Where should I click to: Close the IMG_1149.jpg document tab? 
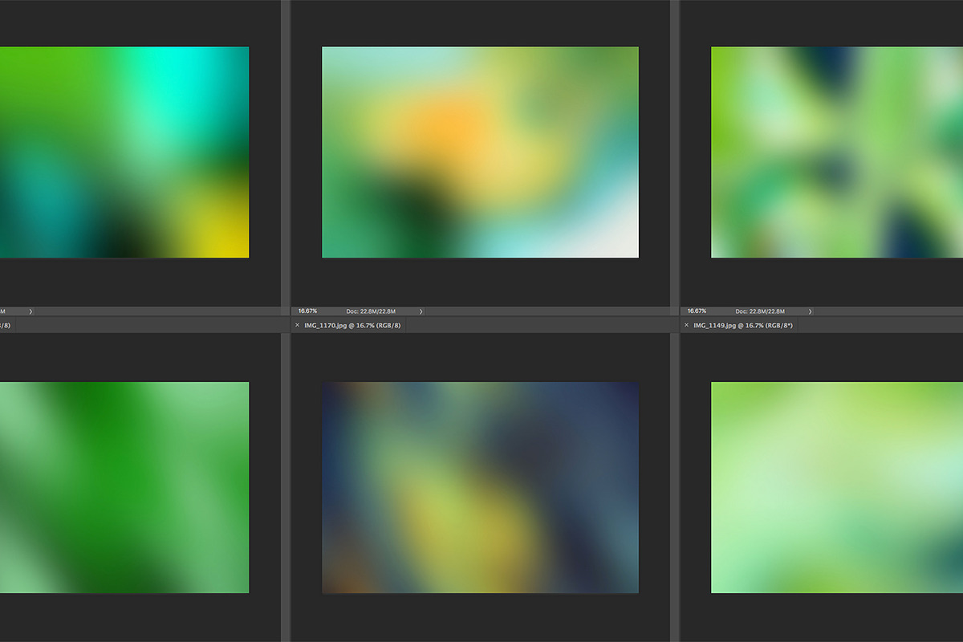[686, 325]
